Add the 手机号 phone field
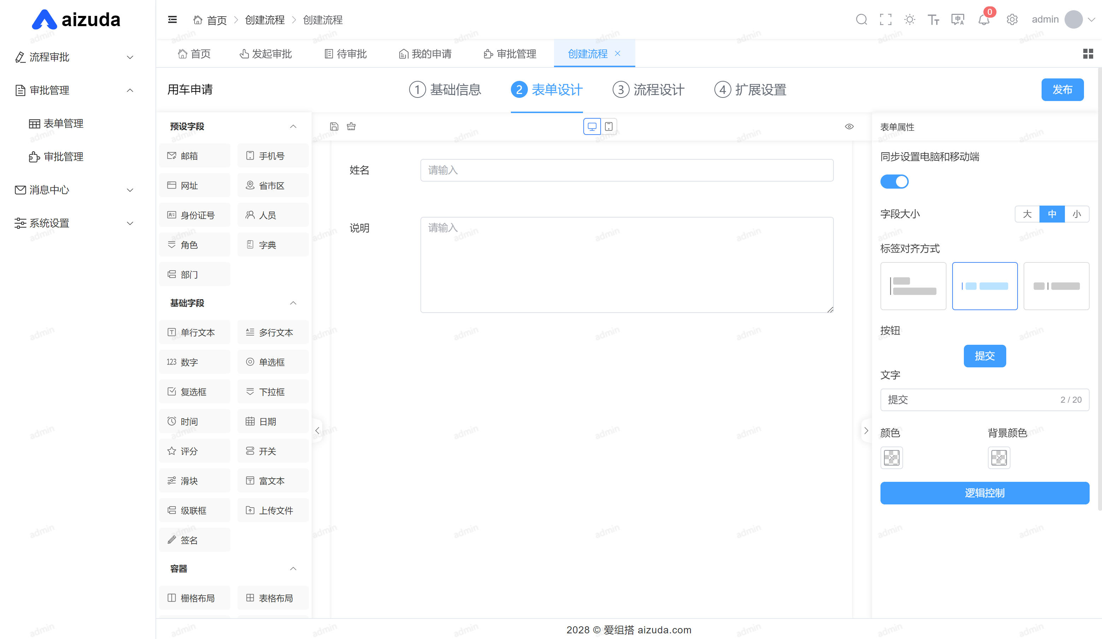 tap(273, 155)
